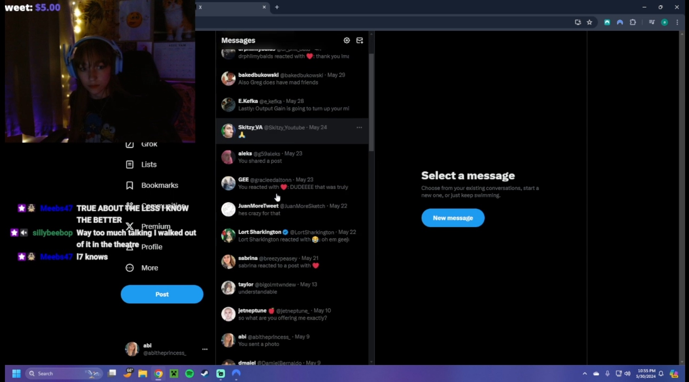Click volume speaker icon in tray
Viewport: 689px width, 382px height.
tap(627, 374)
